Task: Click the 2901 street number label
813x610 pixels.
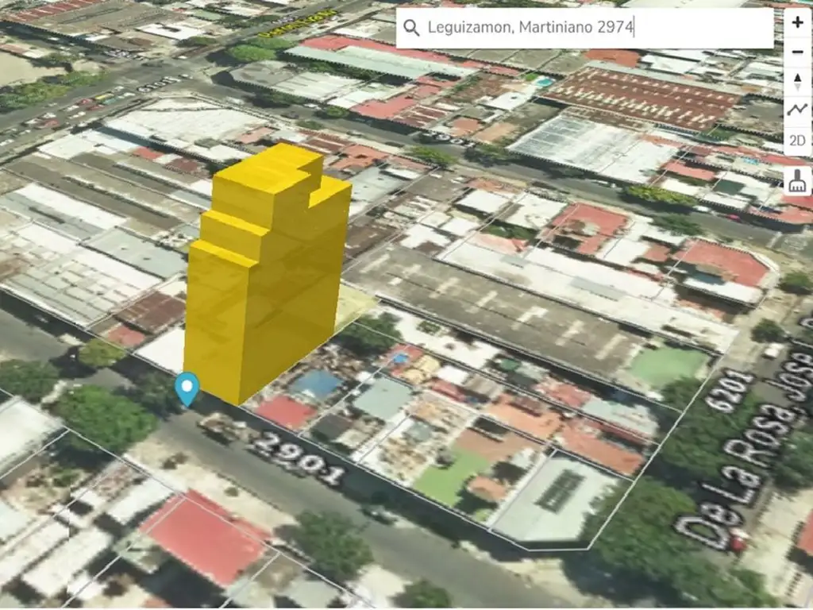Action: point(297,458)
